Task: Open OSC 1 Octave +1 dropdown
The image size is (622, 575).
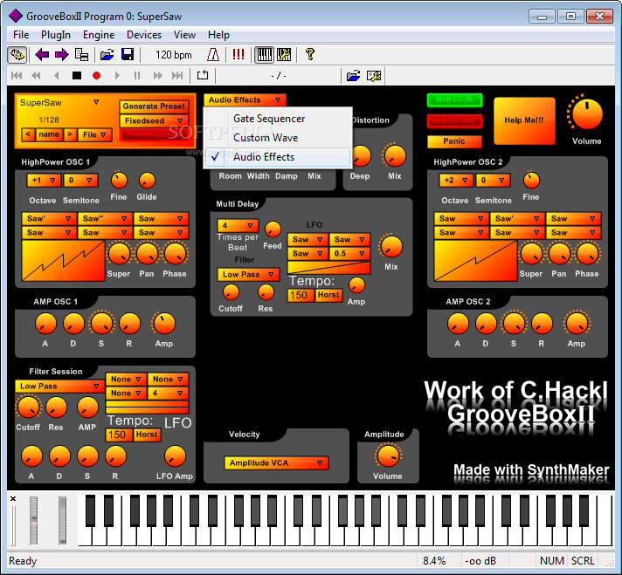Action: (x=44, y=181)
